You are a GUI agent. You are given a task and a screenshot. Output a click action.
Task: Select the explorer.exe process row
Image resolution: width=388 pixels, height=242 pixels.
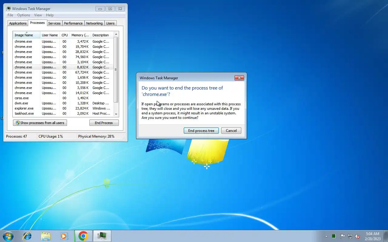[63, 108]
